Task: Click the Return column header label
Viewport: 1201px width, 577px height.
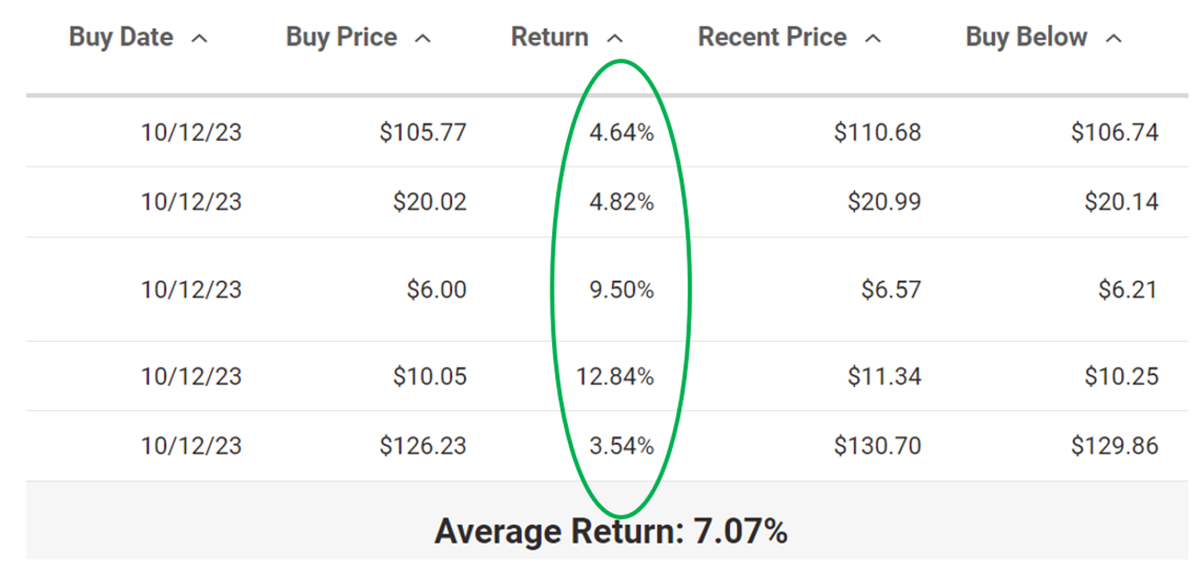Action: [550, 38]
